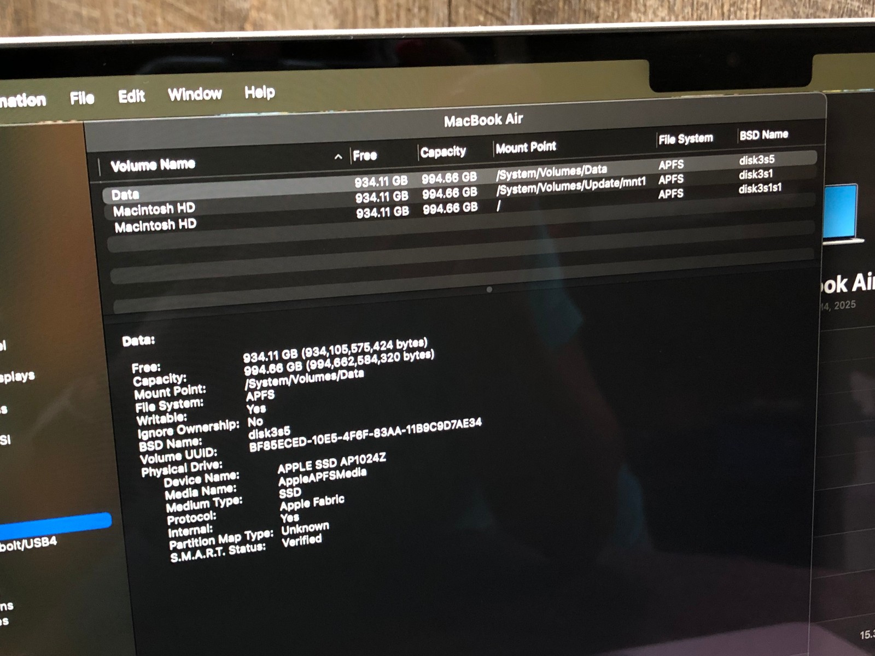
Task: Click the AppleAPFSMedia media name value
Action: (x=322, y=477)
